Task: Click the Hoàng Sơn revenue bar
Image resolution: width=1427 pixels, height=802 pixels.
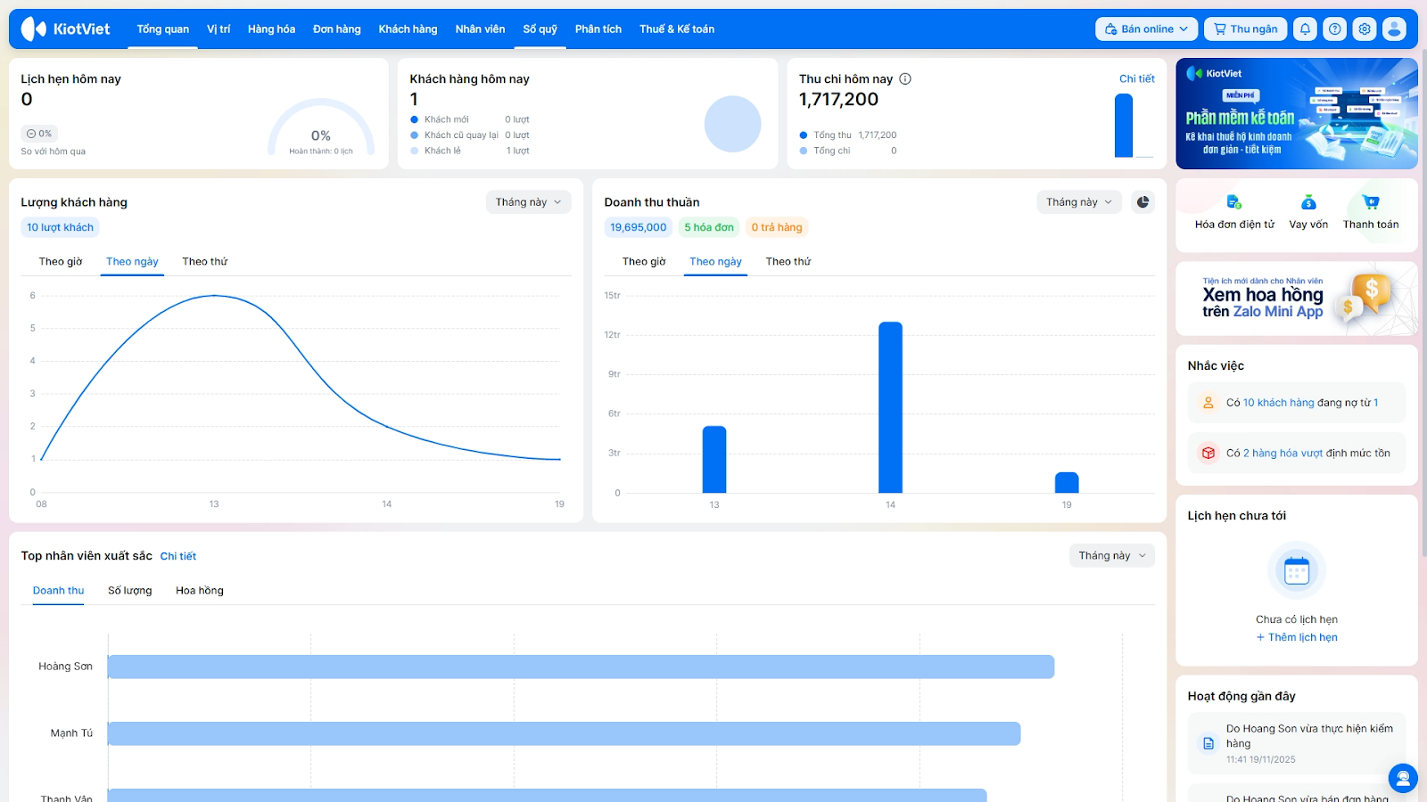Action: tap(580, 667)
